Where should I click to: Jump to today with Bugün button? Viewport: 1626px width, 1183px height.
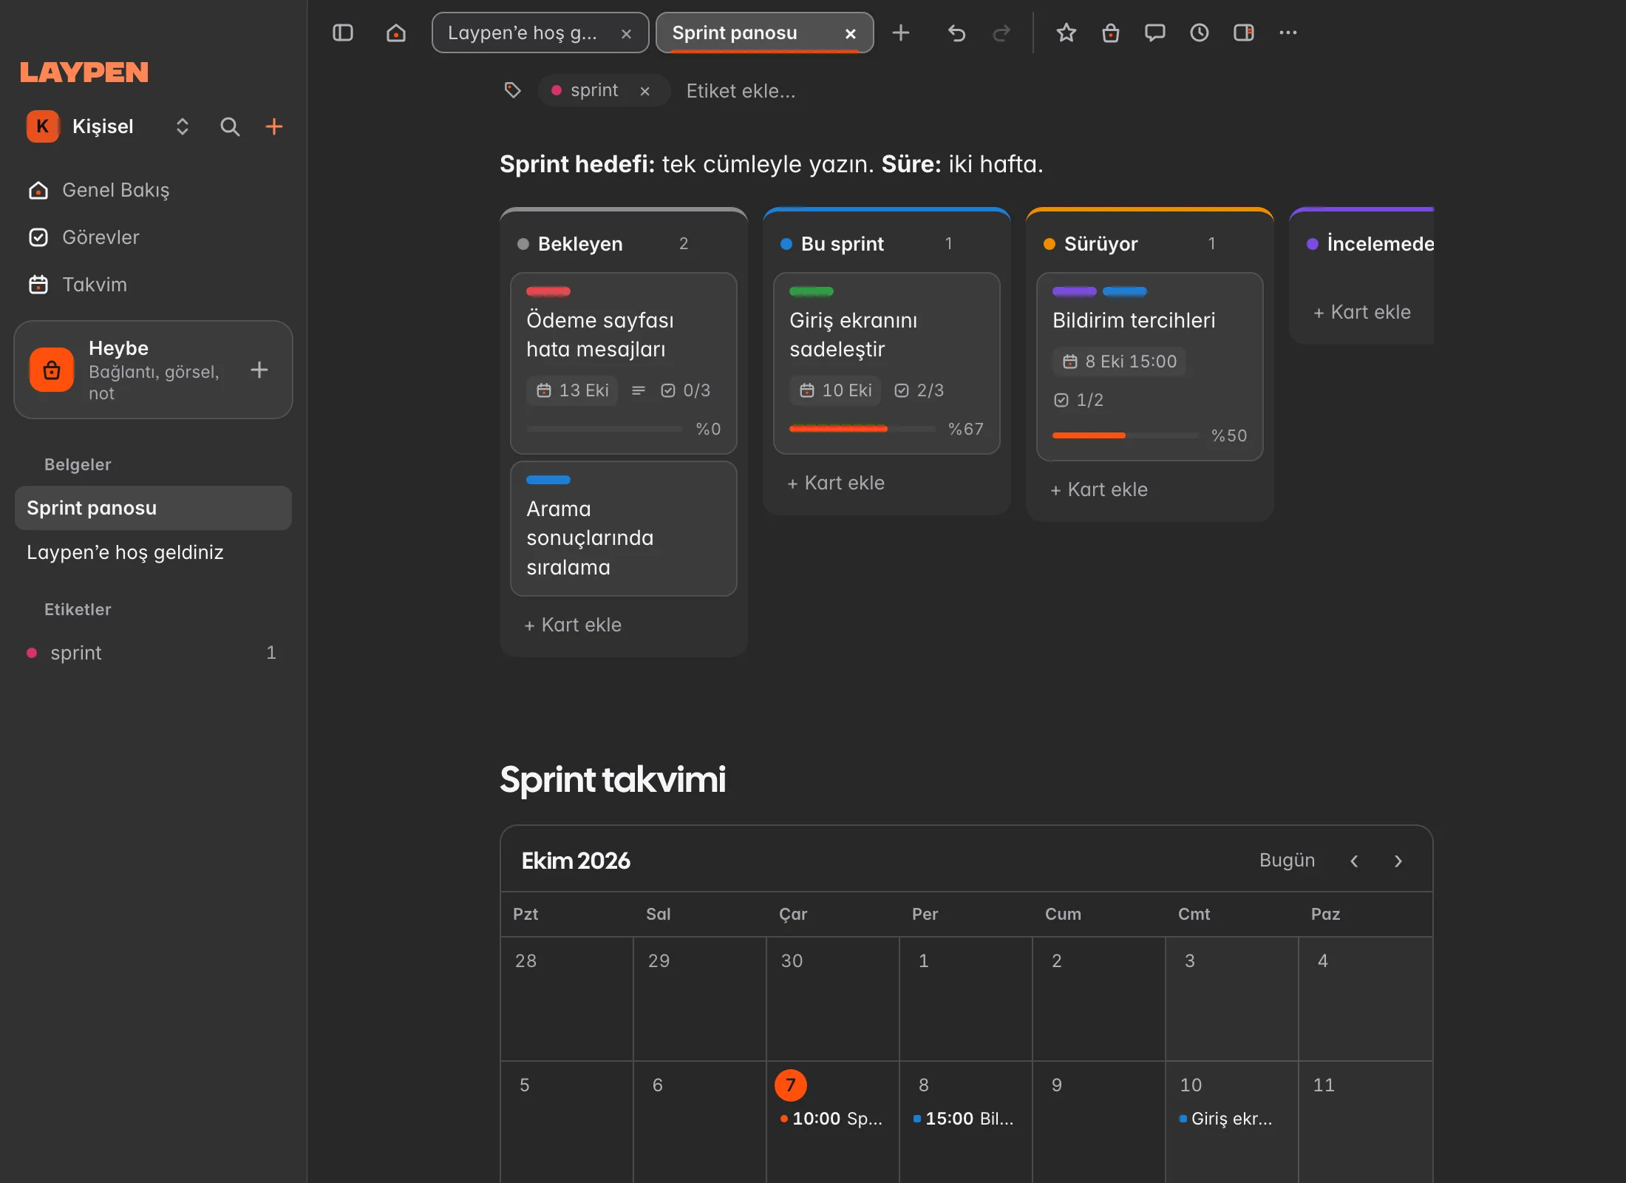(1287, 861)
